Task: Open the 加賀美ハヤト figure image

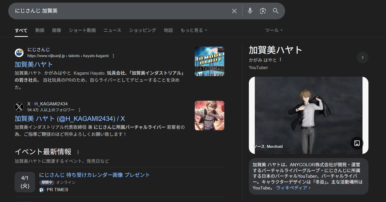Action: click(x=309, y=115)
